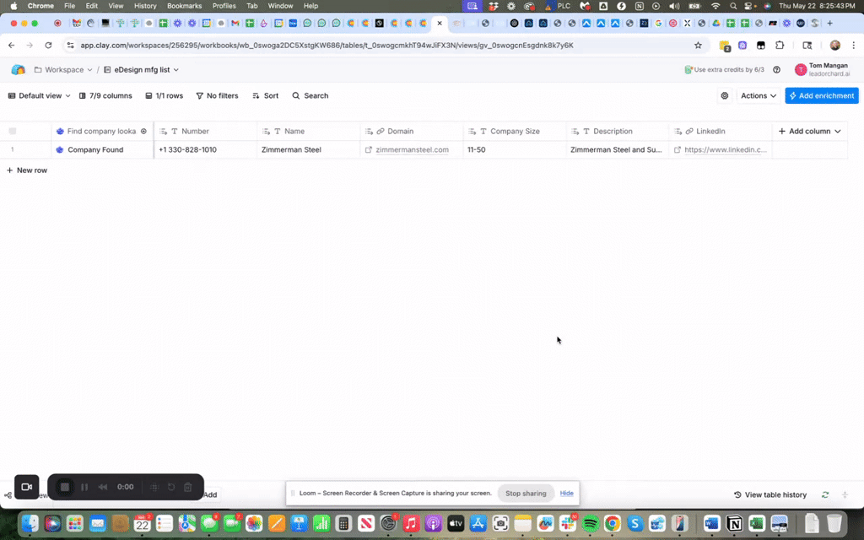Toggle the info icon on Find company column
The width and height of the screenshot is (864, 540).
click(143, 131)
